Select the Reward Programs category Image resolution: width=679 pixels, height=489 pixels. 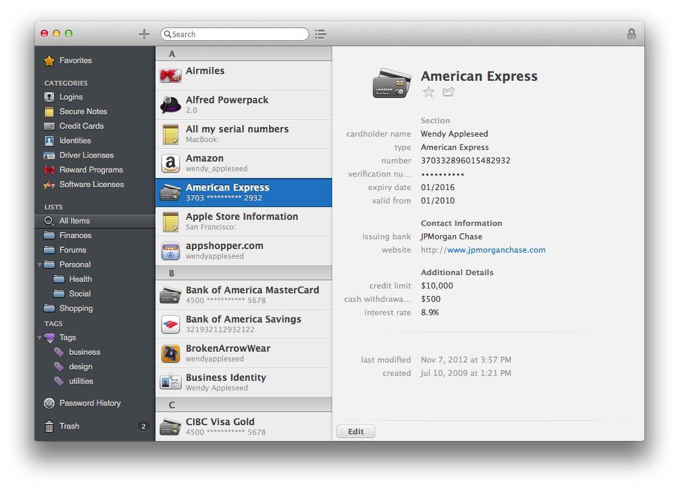point(90,169)
